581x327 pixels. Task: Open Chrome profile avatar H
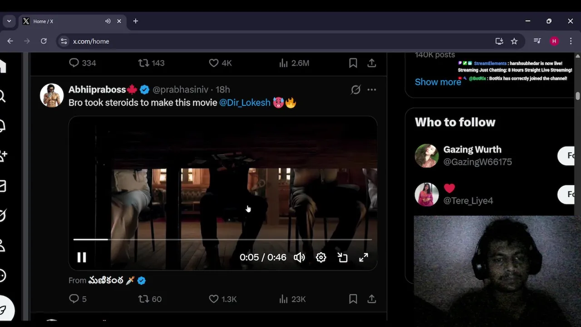pos(554,41)
